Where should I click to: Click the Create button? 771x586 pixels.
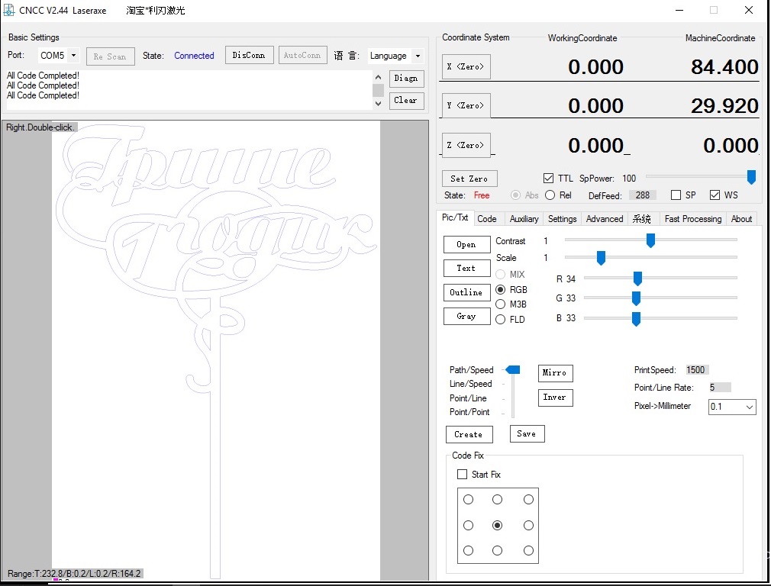tap(469, 435)
